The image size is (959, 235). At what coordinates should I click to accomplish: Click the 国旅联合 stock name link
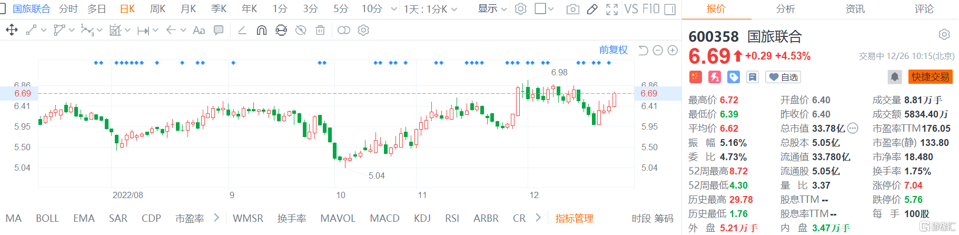point(32,9)
